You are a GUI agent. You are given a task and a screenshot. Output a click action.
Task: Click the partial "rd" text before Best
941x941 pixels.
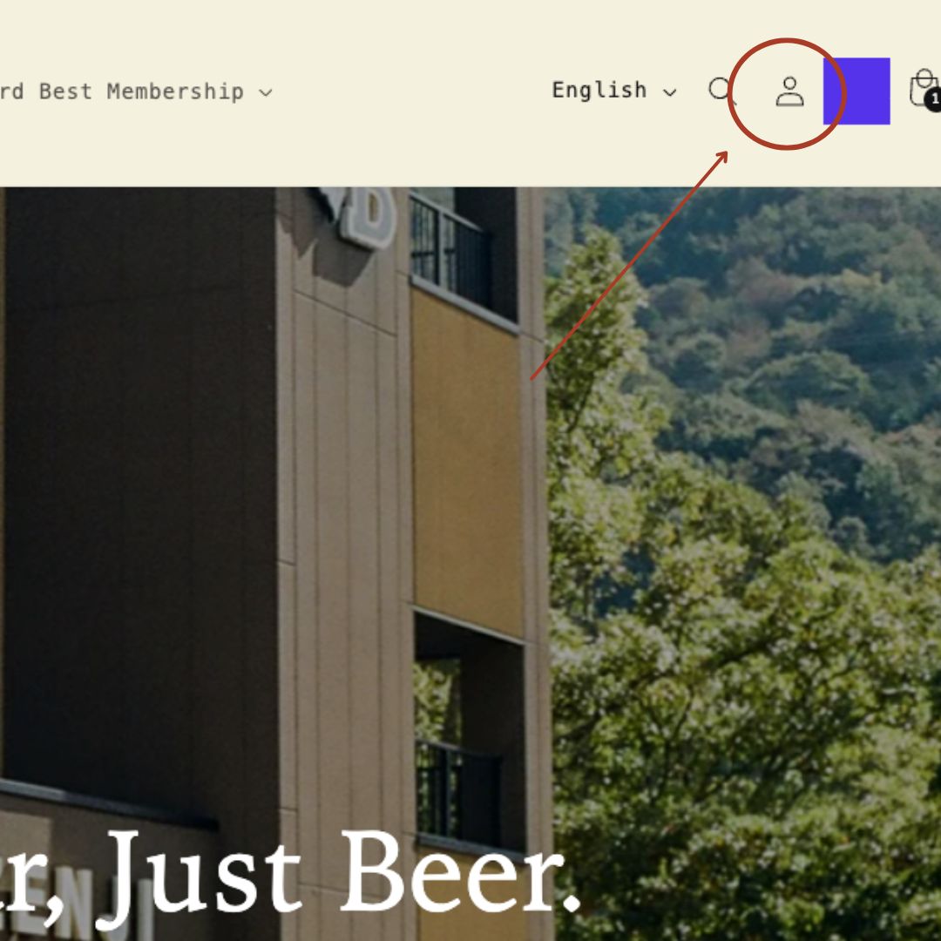[x=11, y=91]
